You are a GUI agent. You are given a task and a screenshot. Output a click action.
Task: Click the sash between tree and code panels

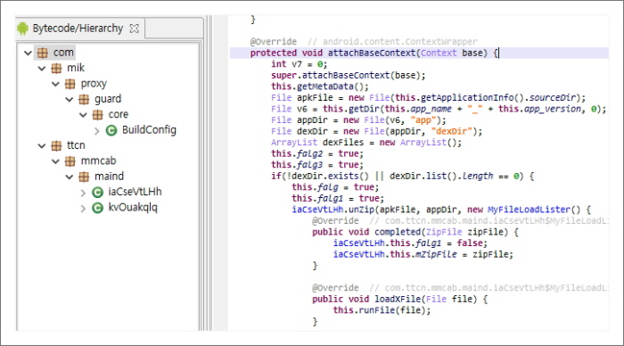click(x=209, y=173)
